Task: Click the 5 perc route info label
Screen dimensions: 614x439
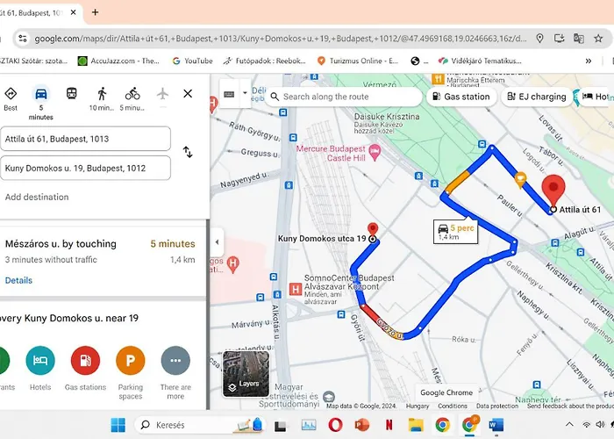Action: tap(456, 232)
